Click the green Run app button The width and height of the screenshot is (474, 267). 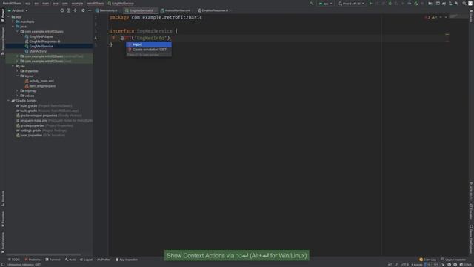tap(370, 4)
